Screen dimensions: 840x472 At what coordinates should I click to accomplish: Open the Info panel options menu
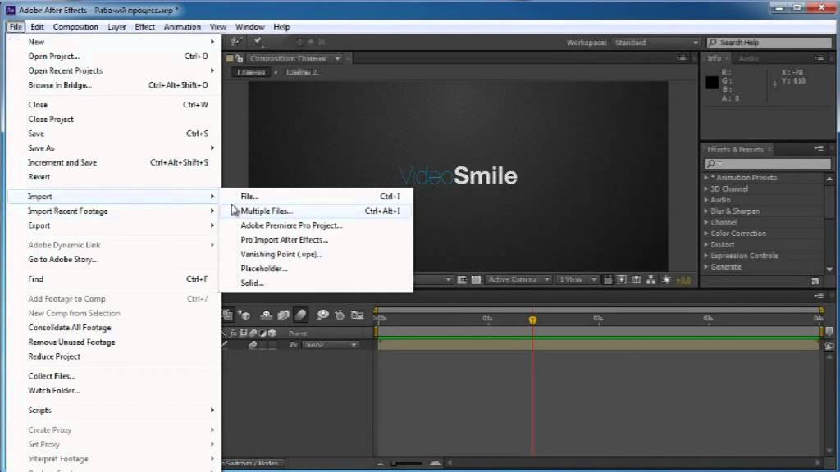(x=819, y=58)
